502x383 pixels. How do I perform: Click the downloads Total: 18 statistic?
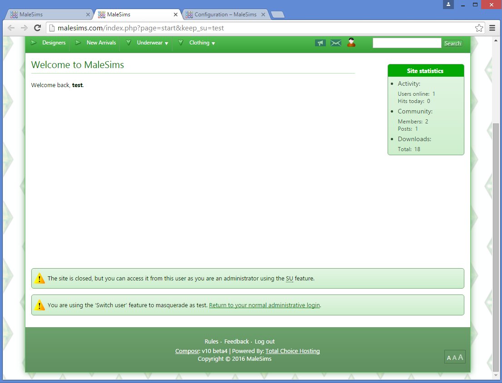[x=409, y=149]
